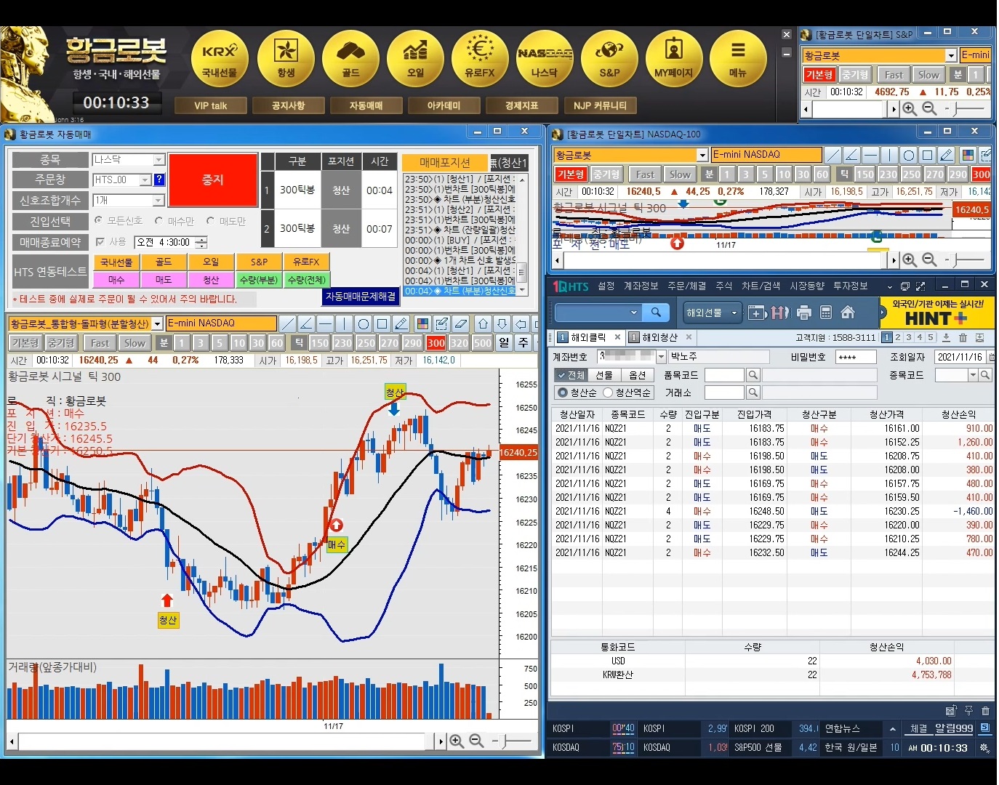Click the 비밀번호 password field
Screen dimensions: 999x785
tap(856, 357)
